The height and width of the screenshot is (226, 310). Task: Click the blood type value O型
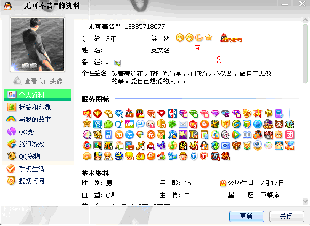[x=112, y=196]
